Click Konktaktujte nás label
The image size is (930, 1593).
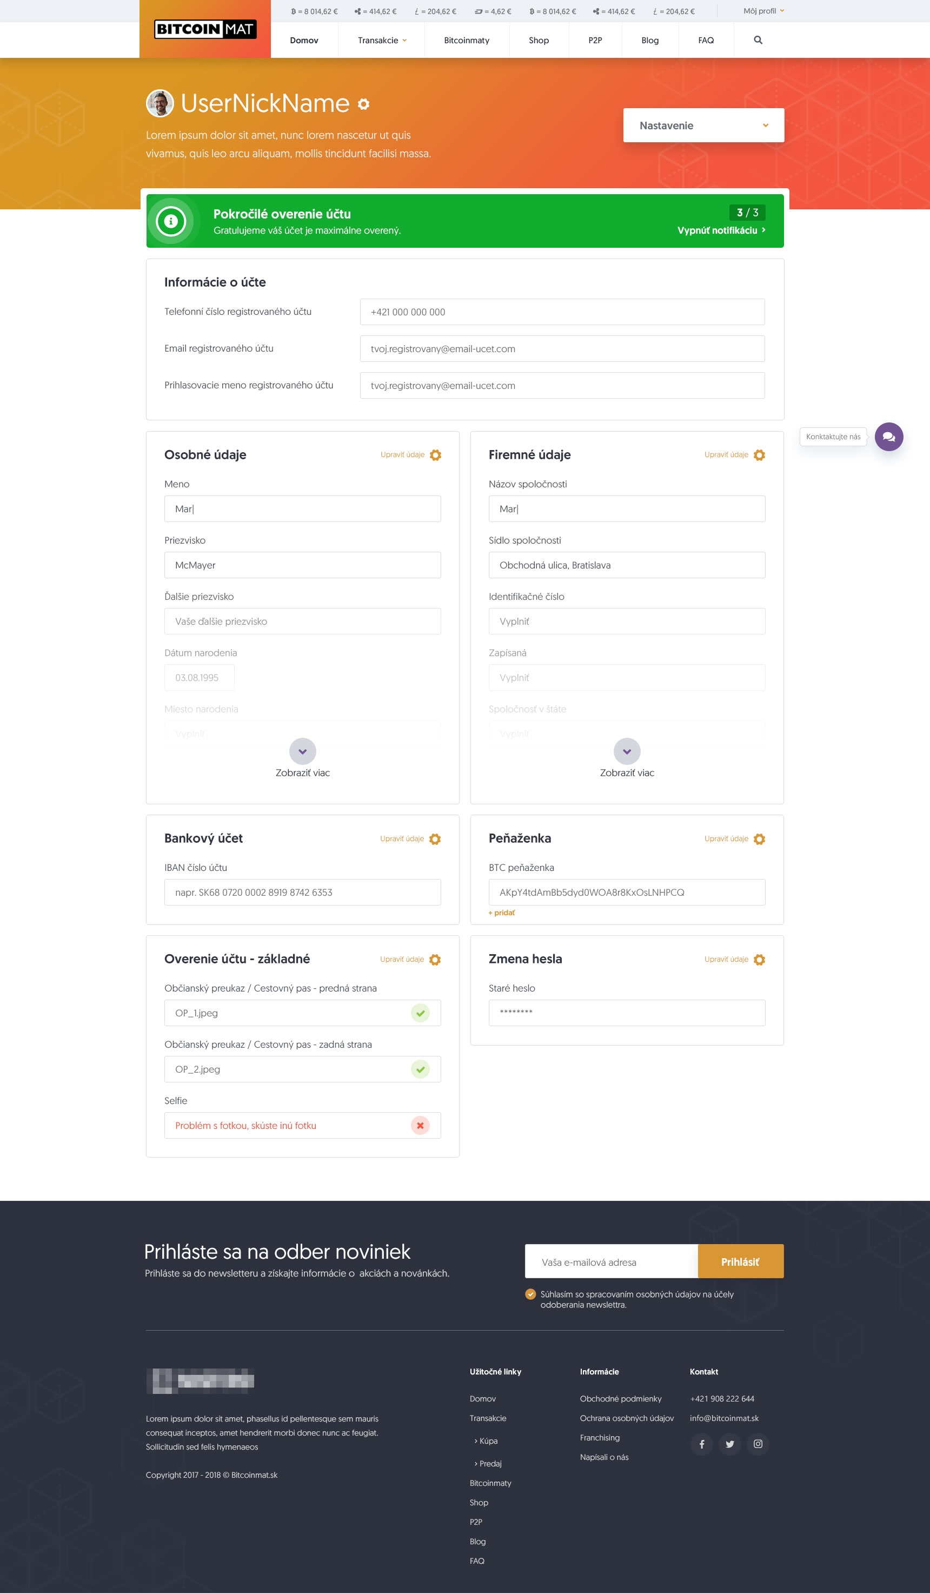pos(833,437)
